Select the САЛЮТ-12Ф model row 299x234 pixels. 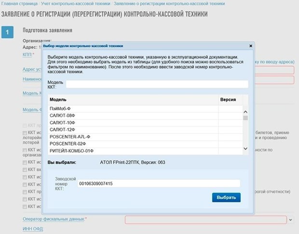point(145,130)
